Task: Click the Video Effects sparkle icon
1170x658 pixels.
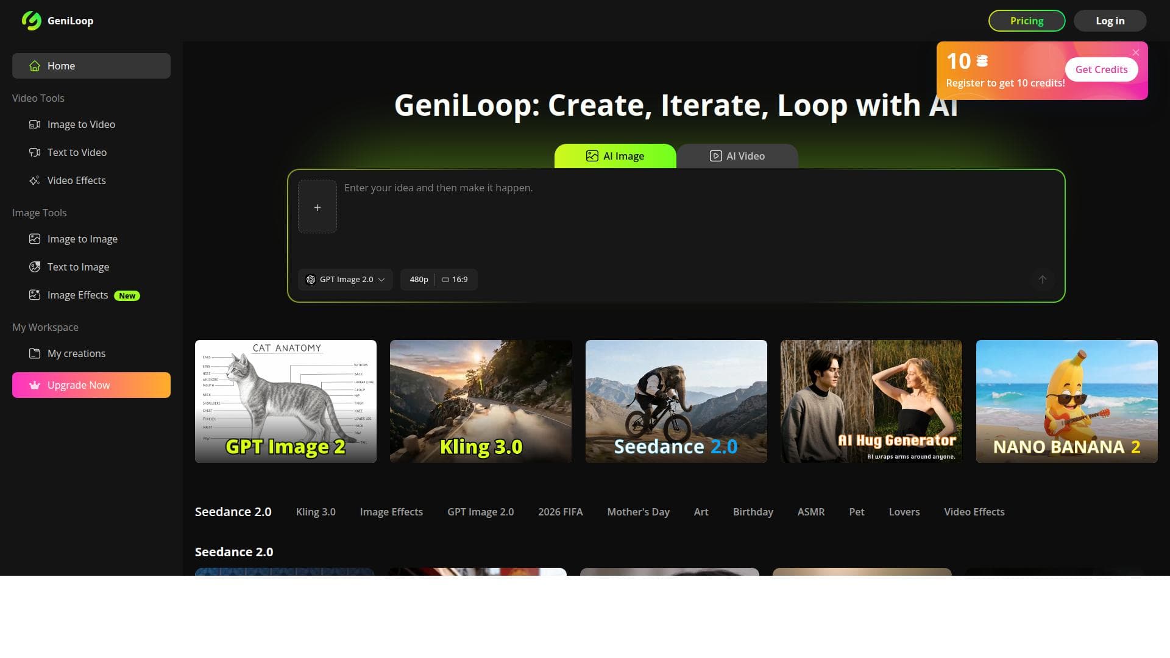Action: (35, 180)
